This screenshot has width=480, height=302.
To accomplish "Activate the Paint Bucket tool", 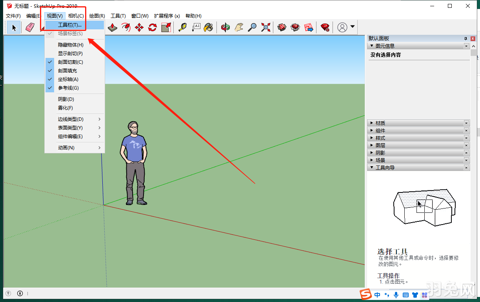I will (209, 27).
